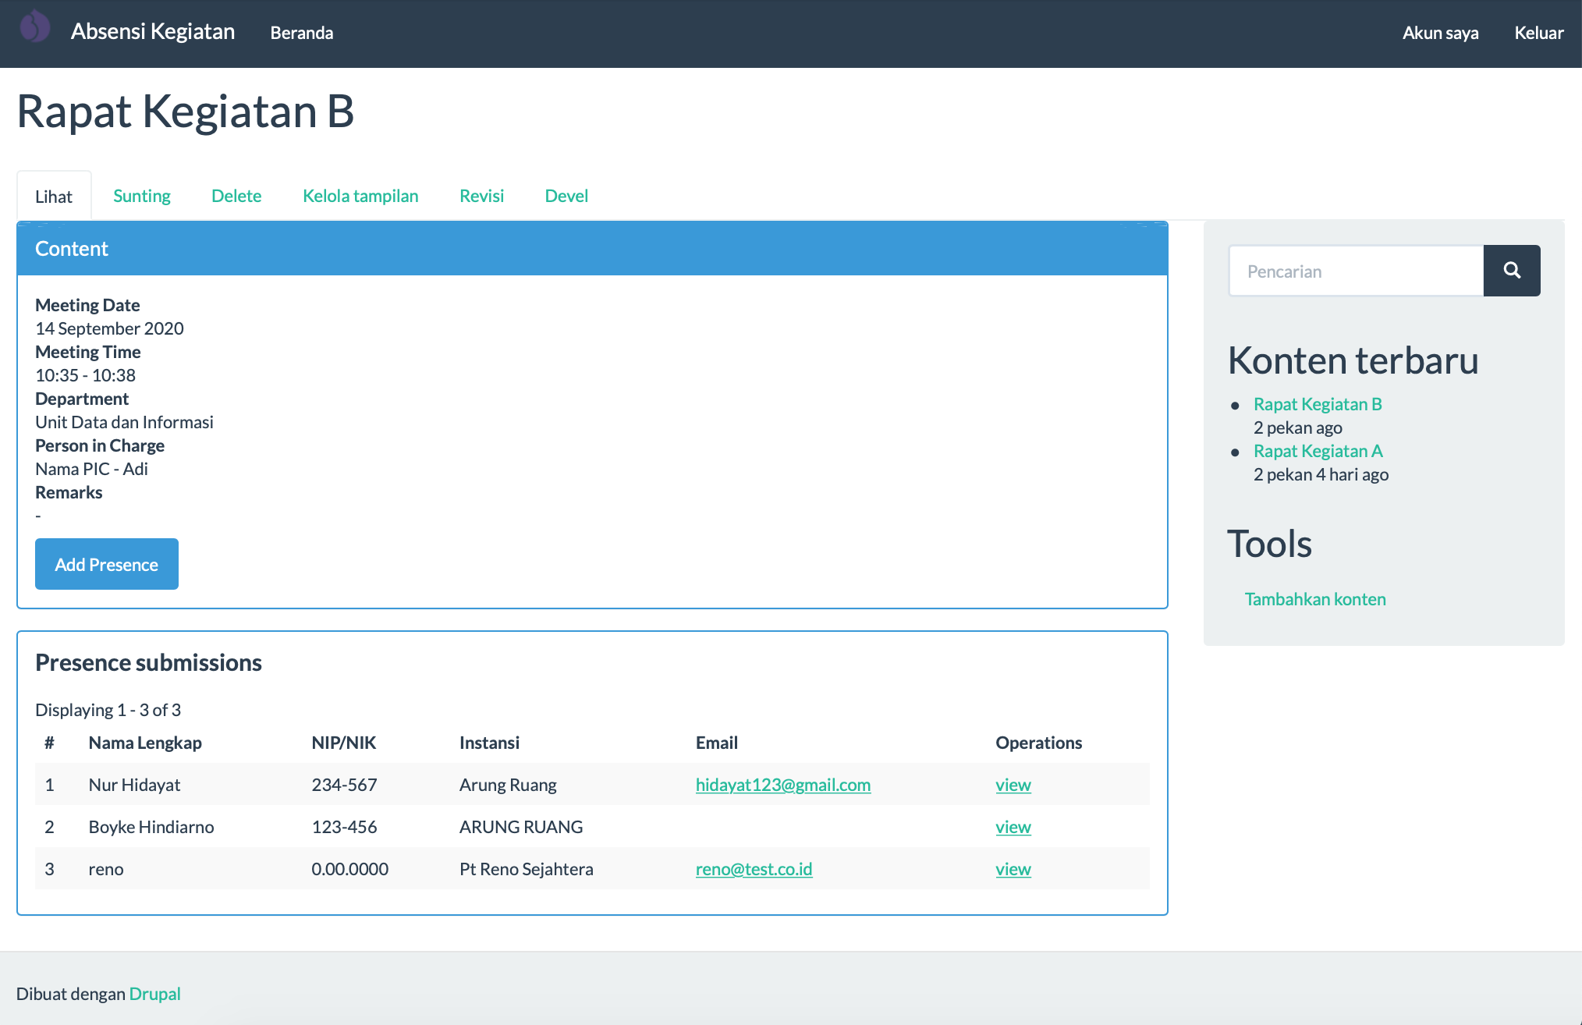Open the Kelola tampilan tab
The image size is (1582, 1025).
(x=360, y=196)
